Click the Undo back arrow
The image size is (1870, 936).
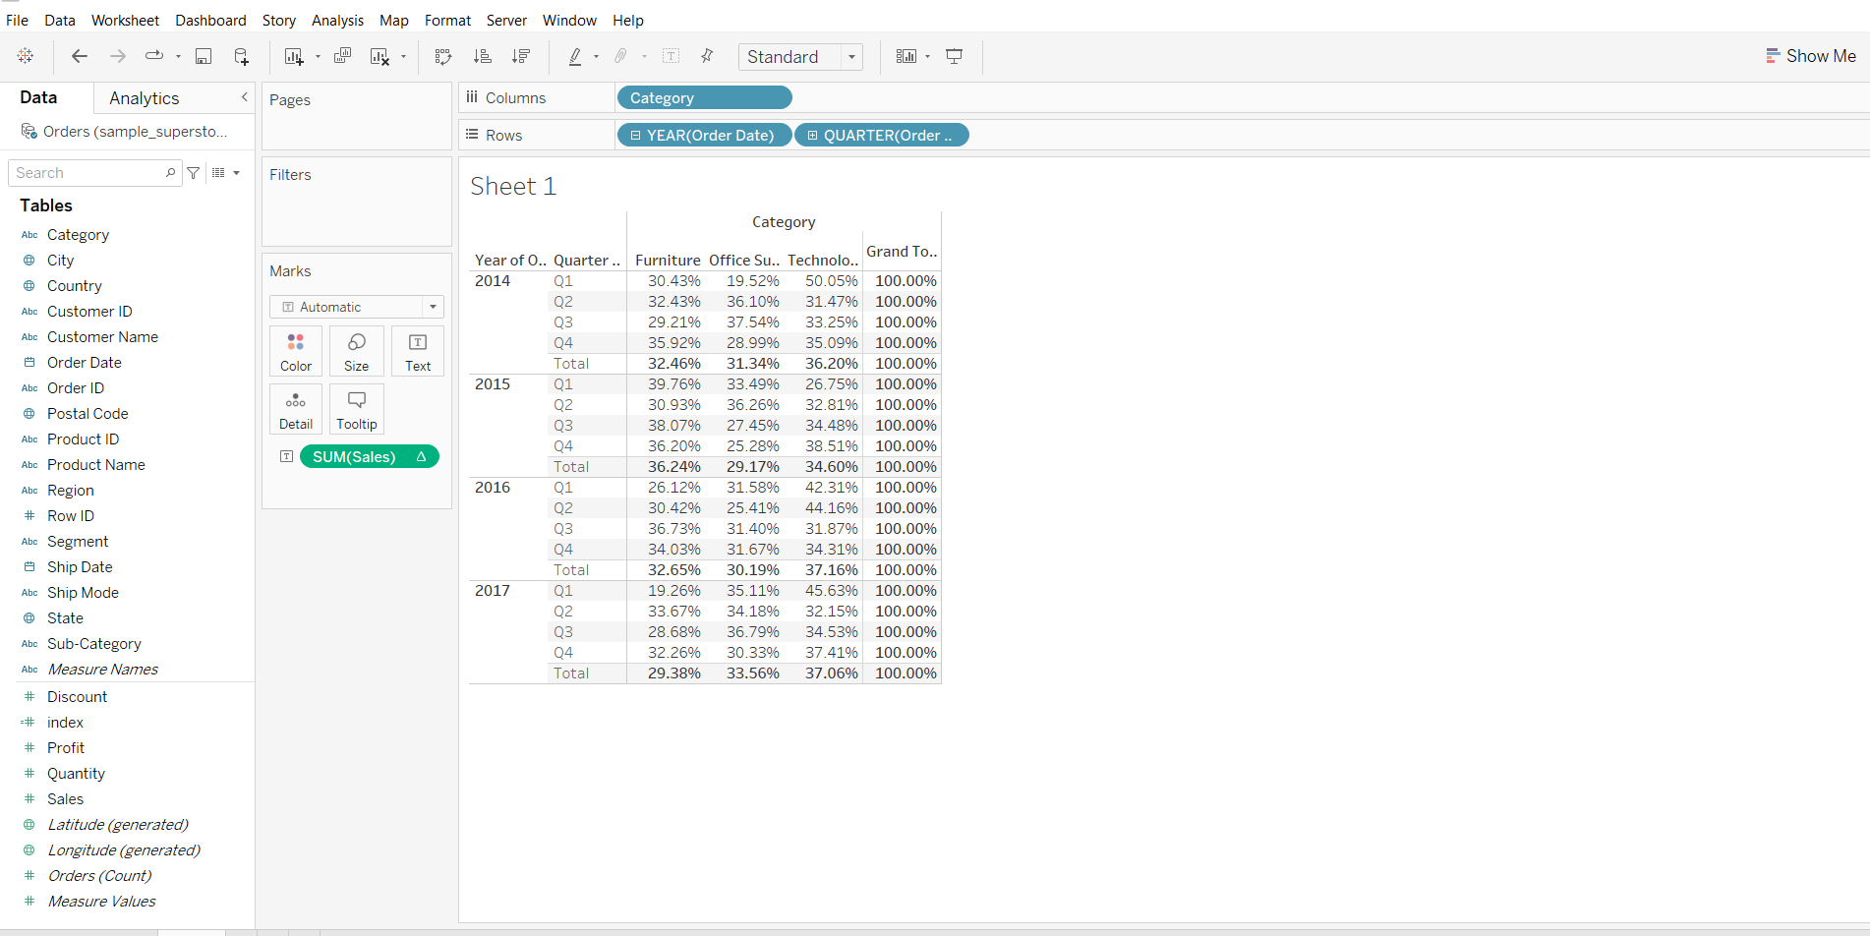pos(80,57)
